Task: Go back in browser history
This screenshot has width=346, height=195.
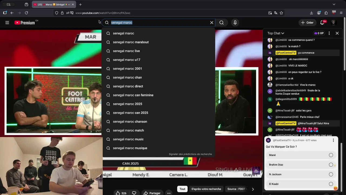Action: click(12, 13)
